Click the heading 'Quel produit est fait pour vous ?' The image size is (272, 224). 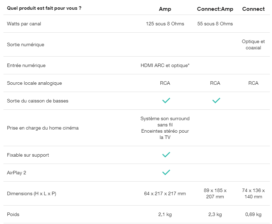pos(44,8)
